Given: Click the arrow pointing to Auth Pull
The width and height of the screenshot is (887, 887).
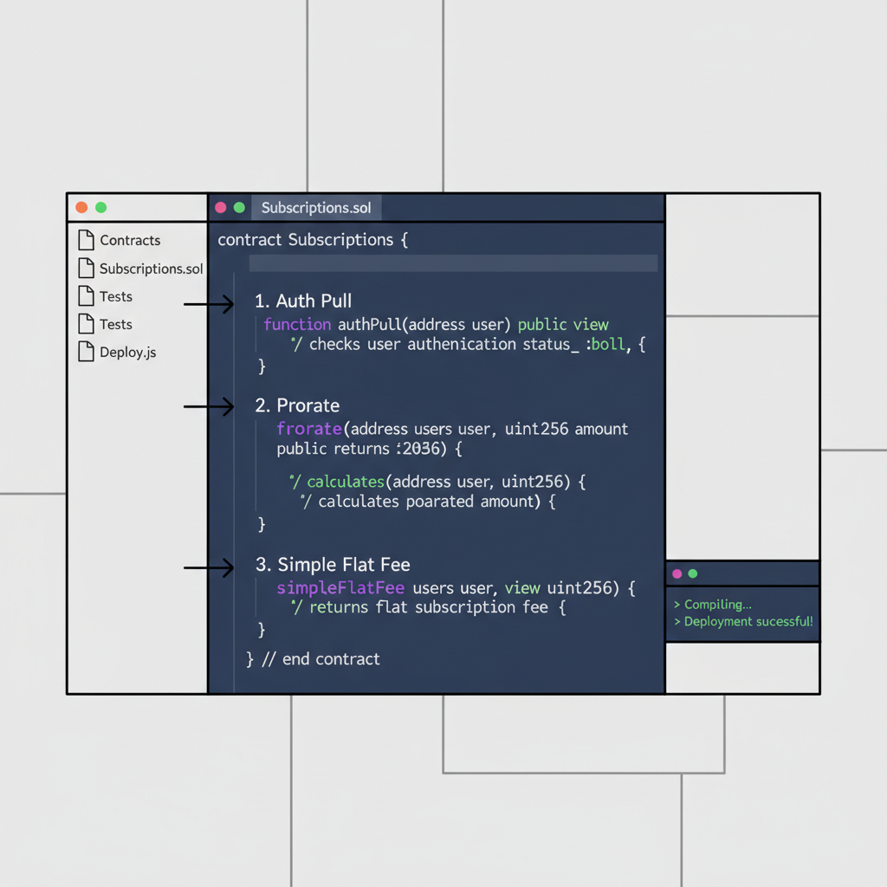Looking at the screenshot, I should (208, 304).
